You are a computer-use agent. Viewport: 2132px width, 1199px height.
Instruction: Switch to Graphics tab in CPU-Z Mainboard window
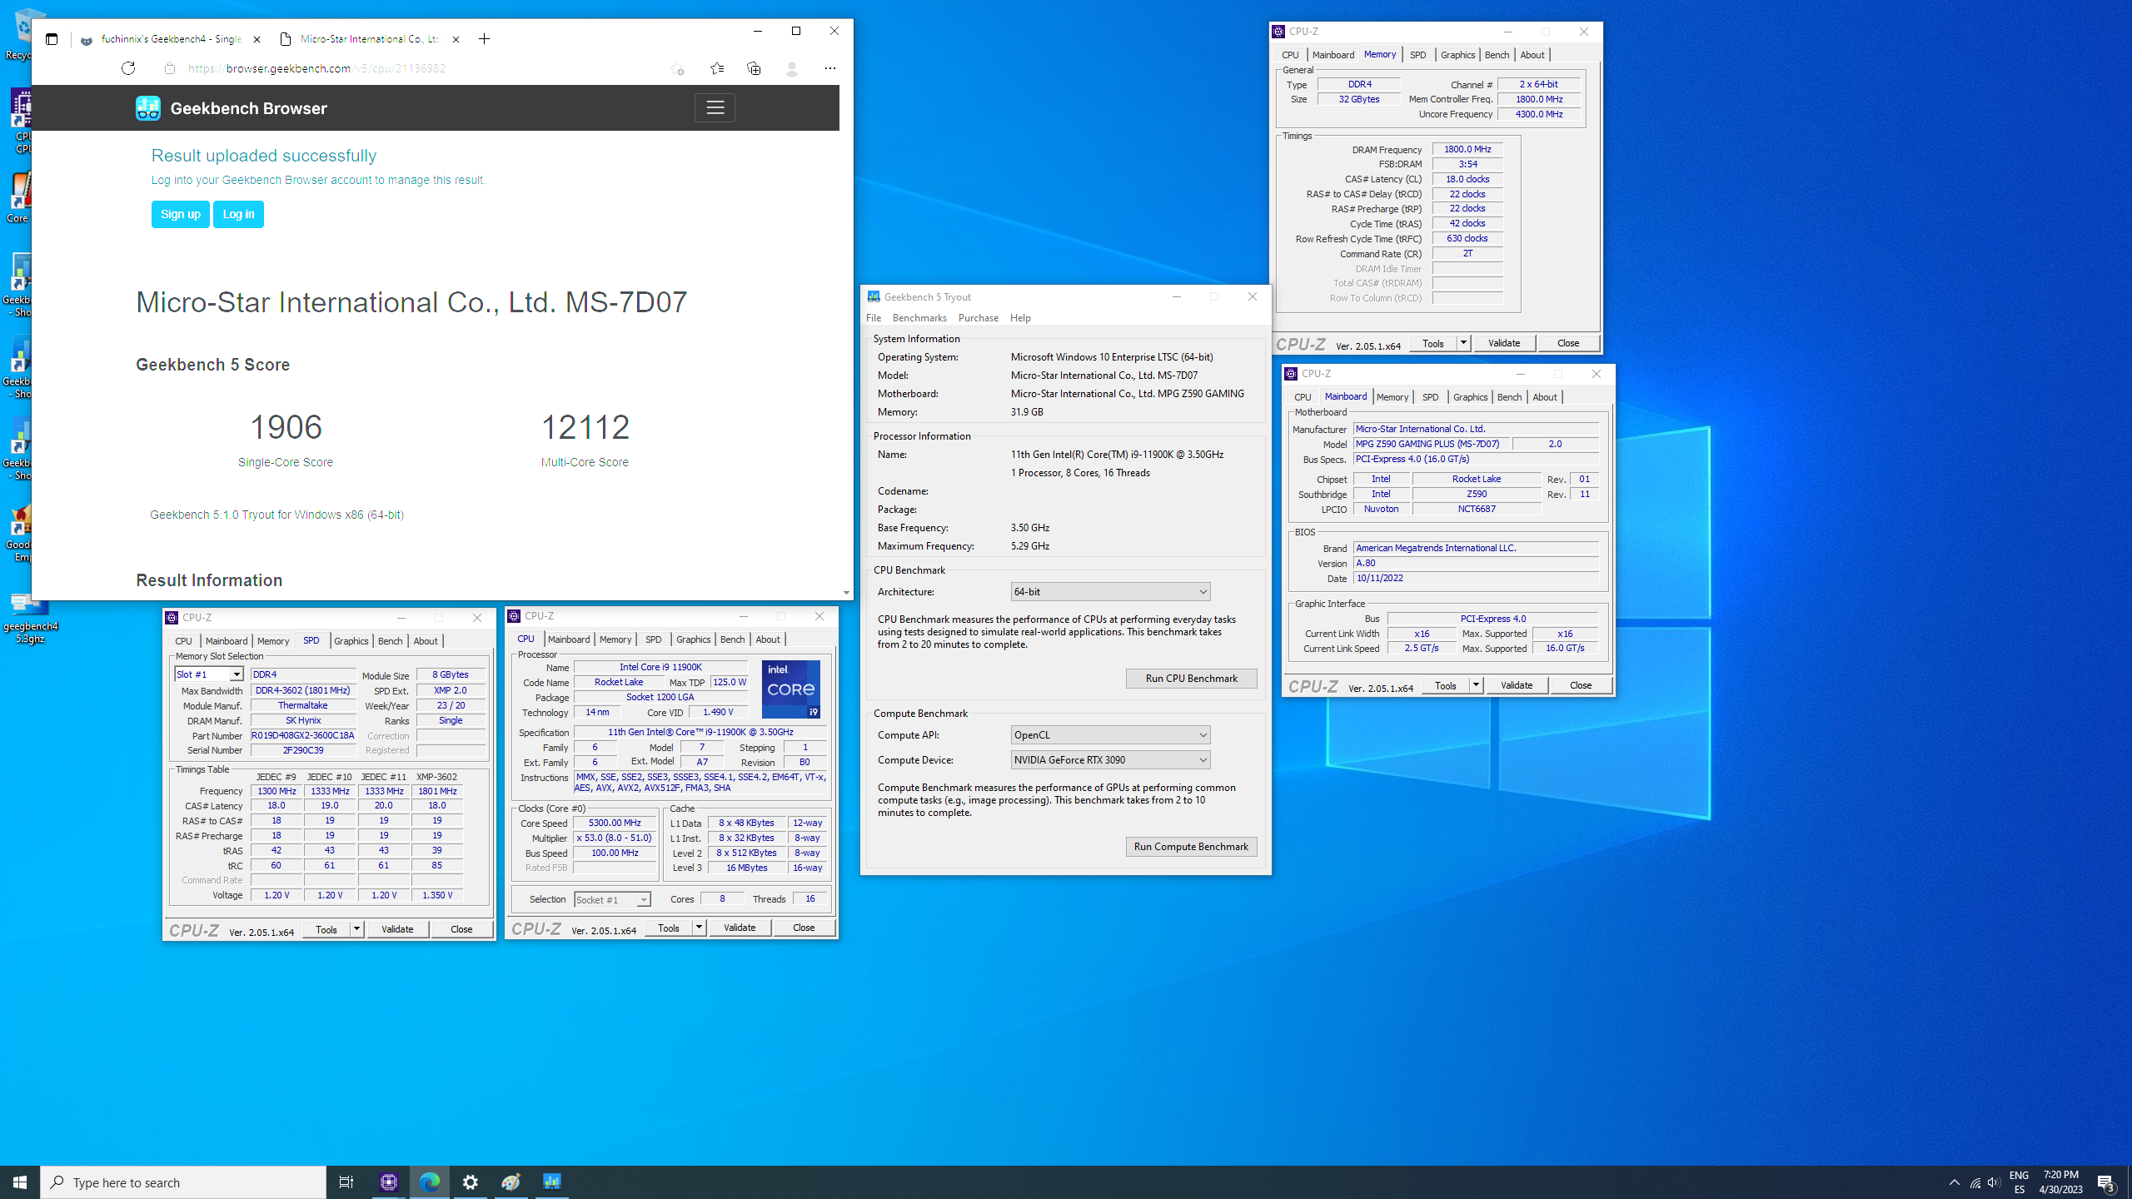(1470, 397)
